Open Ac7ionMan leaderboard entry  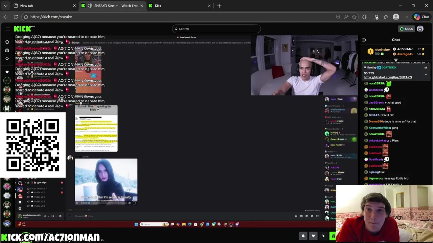click(405, 49)
